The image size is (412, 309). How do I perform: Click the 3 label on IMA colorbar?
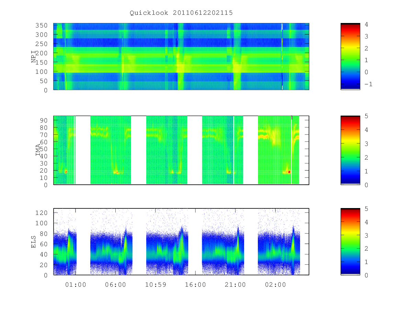pos(366,144)
